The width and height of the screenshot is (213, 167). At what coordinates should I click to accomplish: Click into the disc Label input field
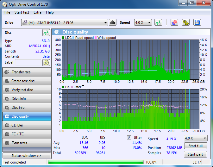[28, 62]
